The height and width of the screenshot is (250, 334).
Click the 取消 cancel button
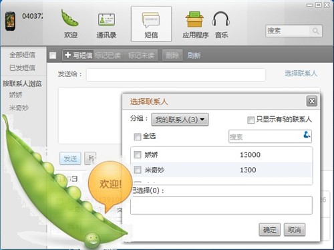295,229
